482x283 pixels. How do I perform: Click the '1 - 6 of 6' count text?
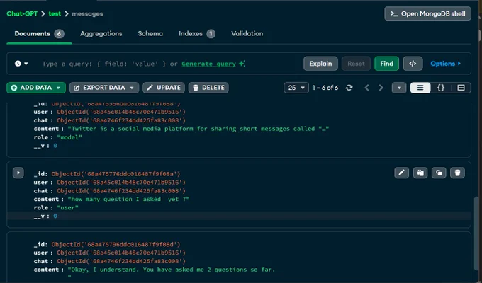click(325, 88)
